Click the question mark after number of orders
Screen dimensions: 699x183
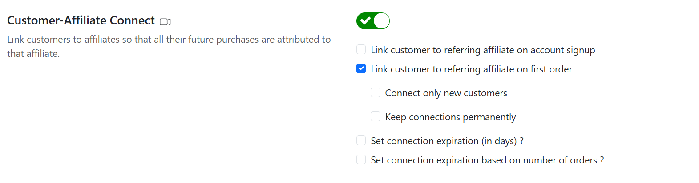602,160
